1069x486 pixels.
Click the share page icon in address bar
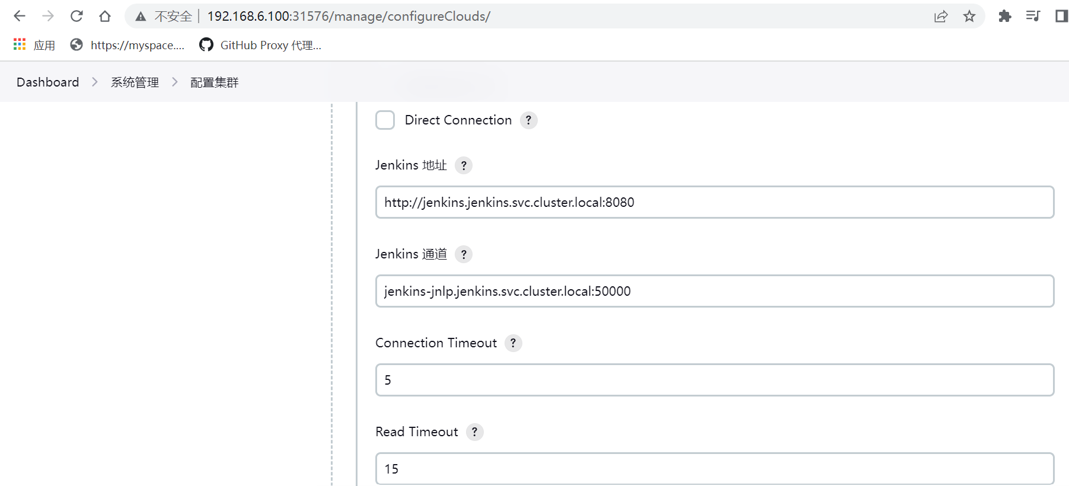[941, 16]
